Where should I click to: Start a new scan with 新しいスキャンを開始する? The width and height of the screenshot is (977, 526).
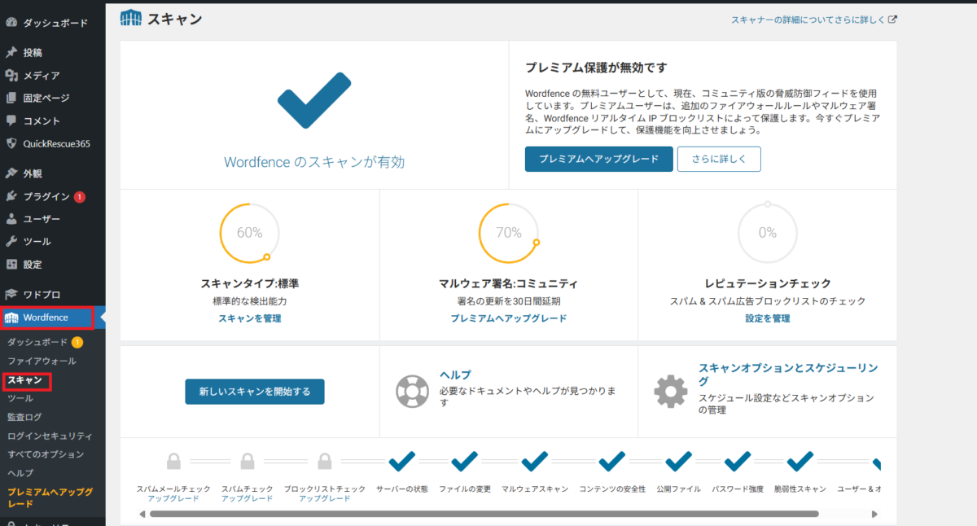point(254,392)
